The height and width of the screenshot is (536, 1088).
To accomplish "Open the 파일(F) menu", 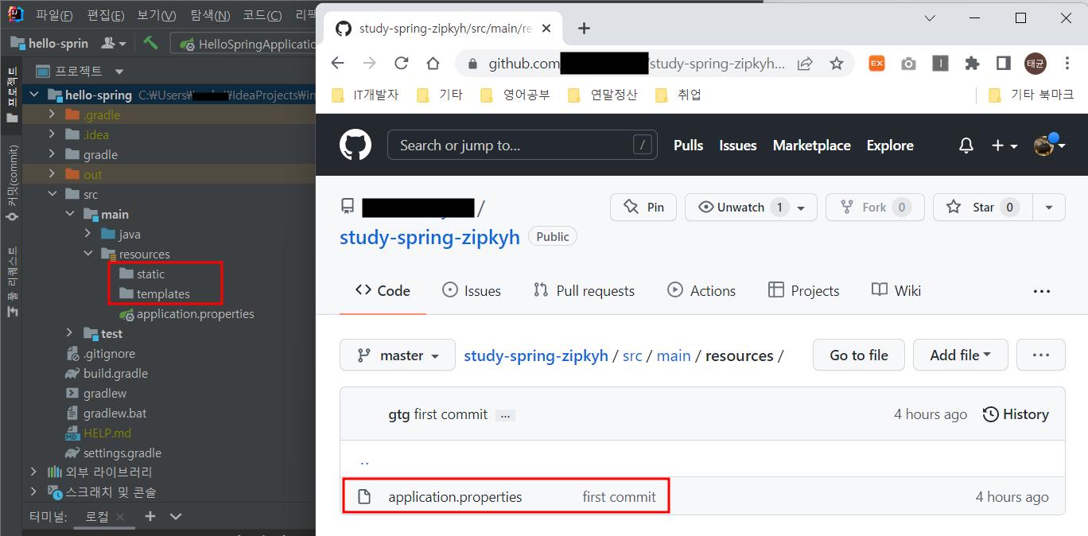I will 54,15.
